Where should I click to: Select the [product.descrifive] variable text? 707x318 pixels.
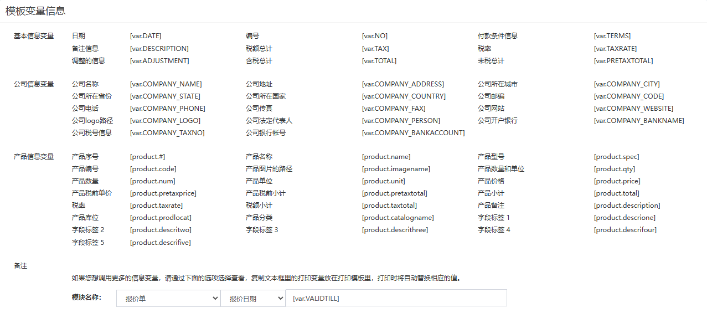point(161,243)
